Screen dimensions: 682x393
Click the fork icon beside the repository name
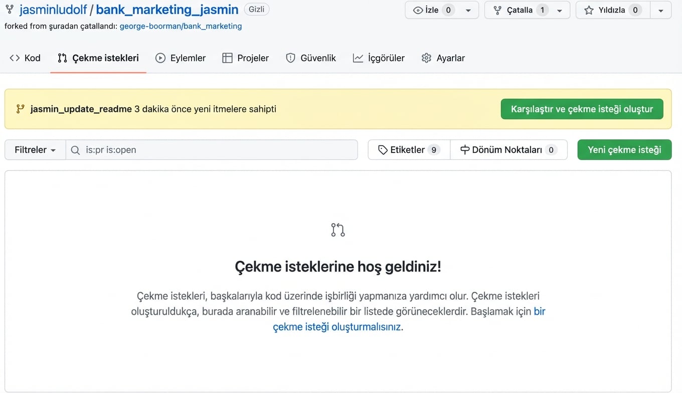[9, 9]
